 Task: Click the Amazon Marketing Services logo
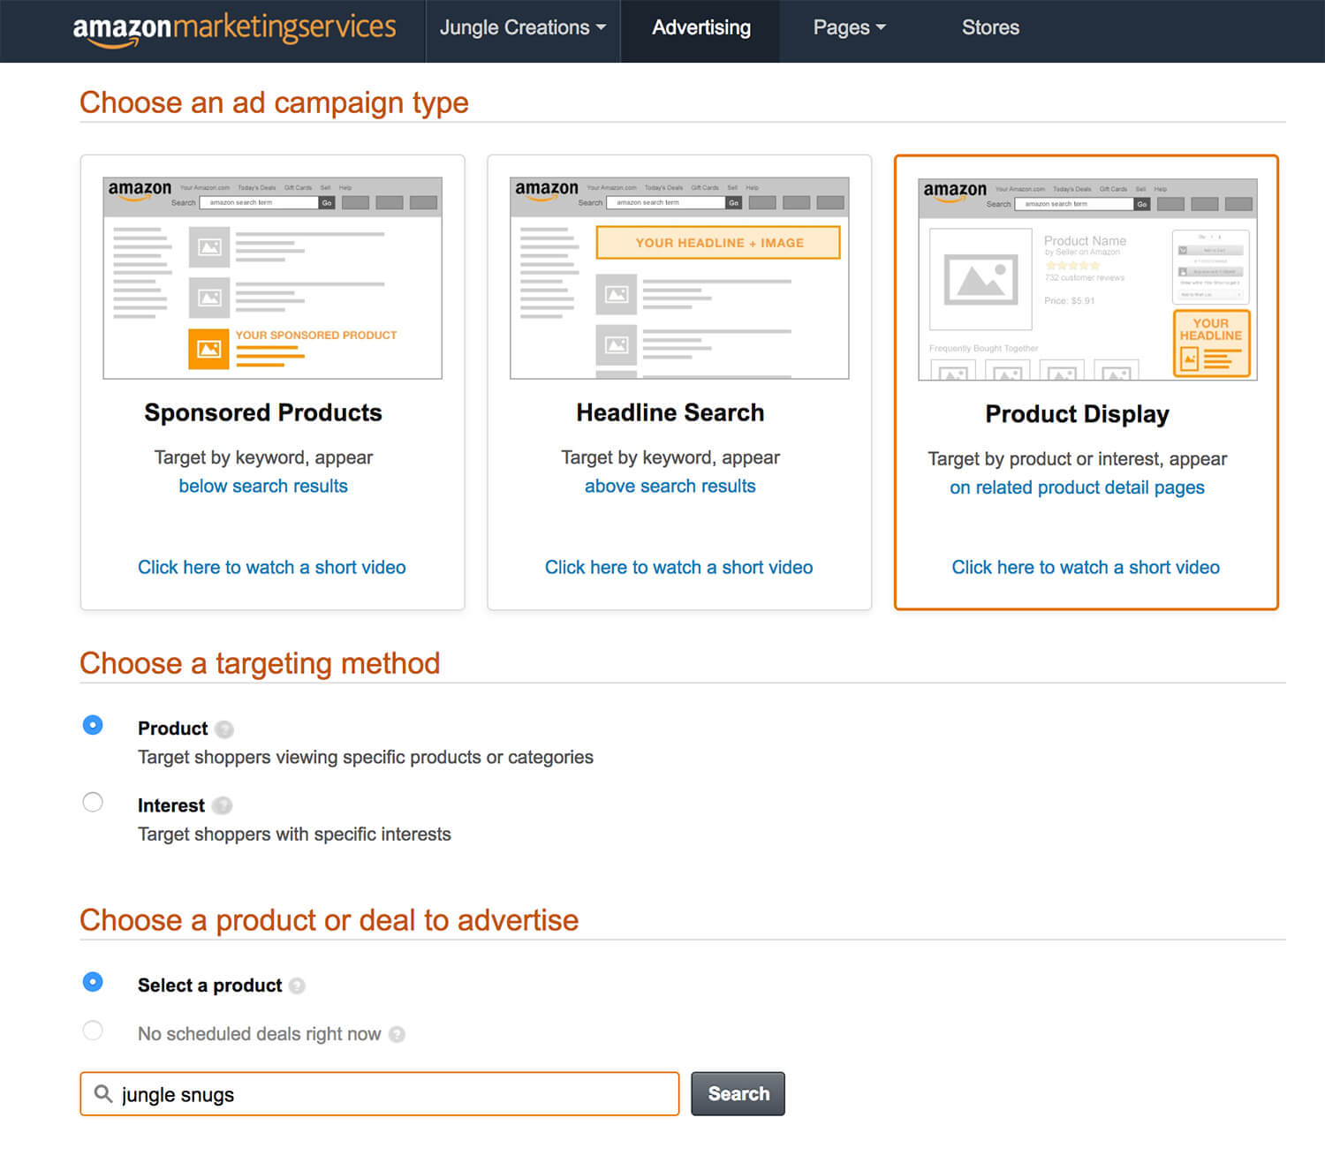click(x=234, y=29)
